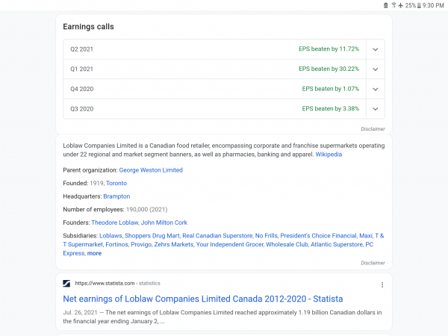The height and width of the screenshot is (336, 448).
Task: Open the Provigo subsidiary link
Action: click(141, 245)
